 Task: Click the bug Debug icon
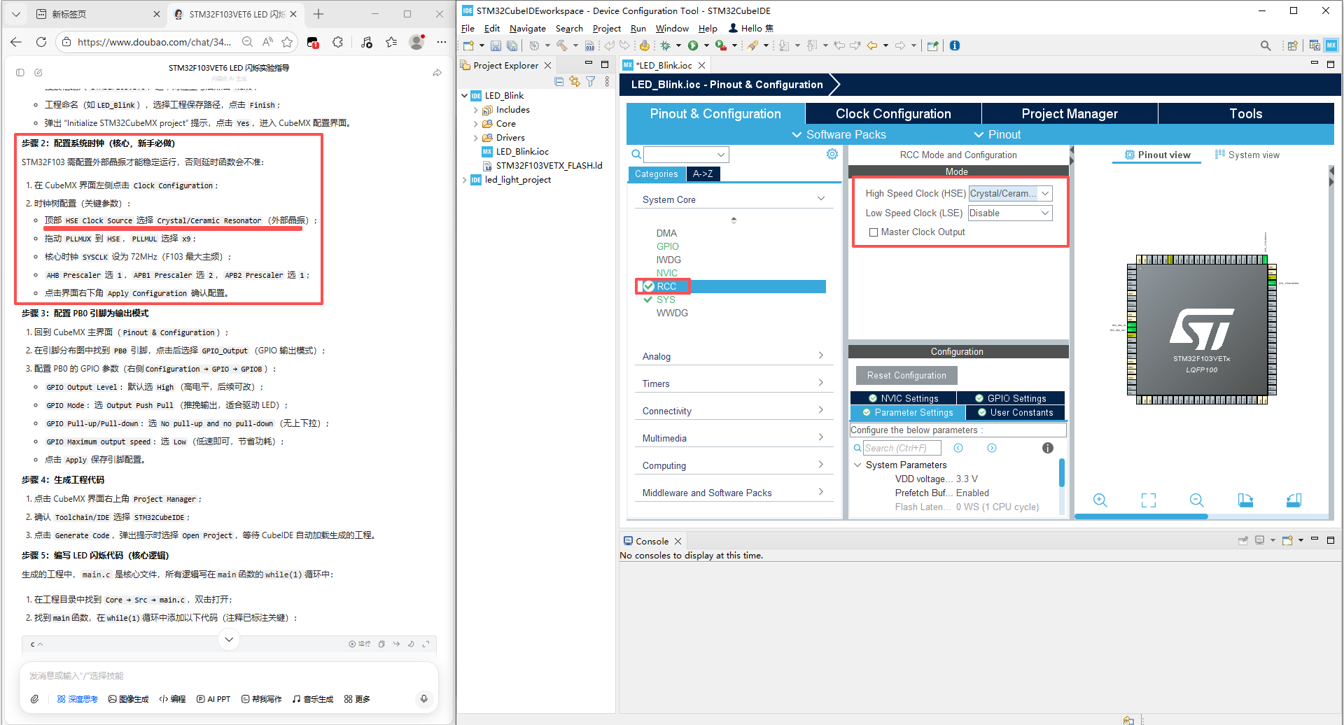(x=665, y=45)
